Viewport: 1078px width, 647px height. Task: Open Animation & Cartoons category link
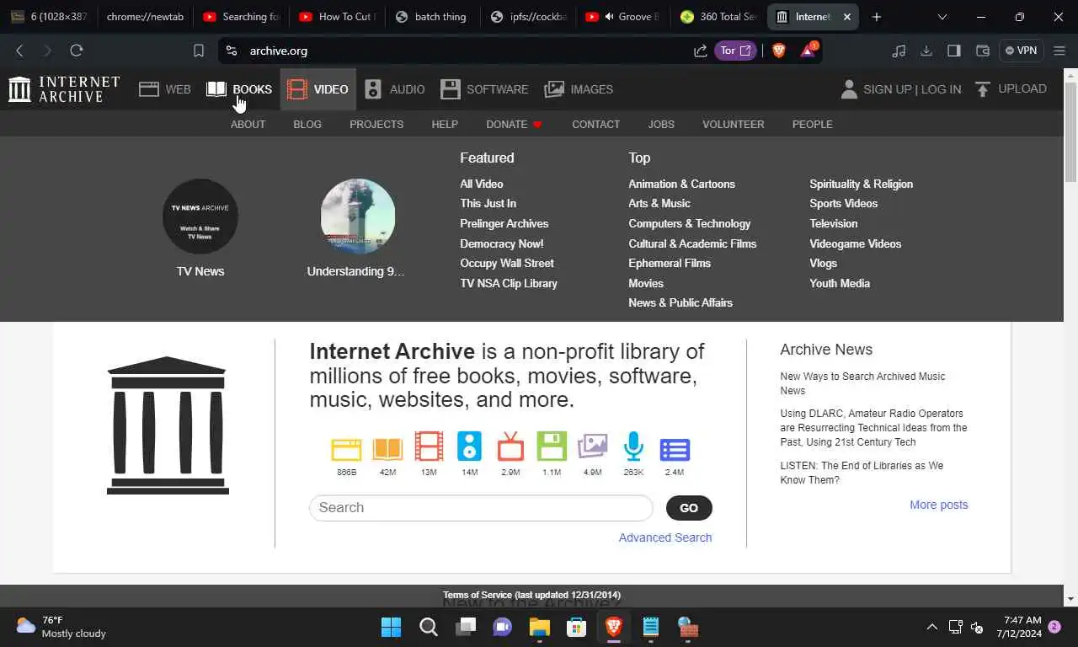click(x=681, y=184)
